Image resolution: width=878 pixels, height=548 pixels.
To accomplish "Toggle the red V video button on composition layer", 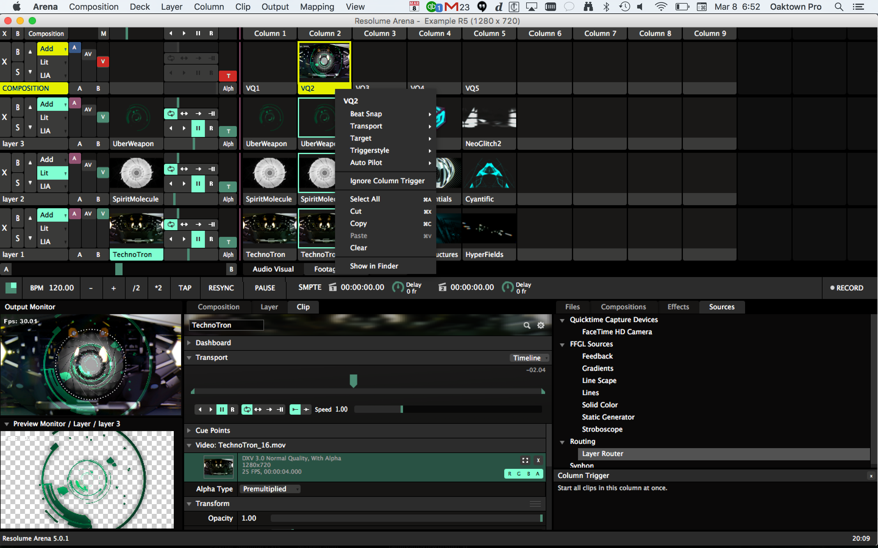I will (103, 61).
